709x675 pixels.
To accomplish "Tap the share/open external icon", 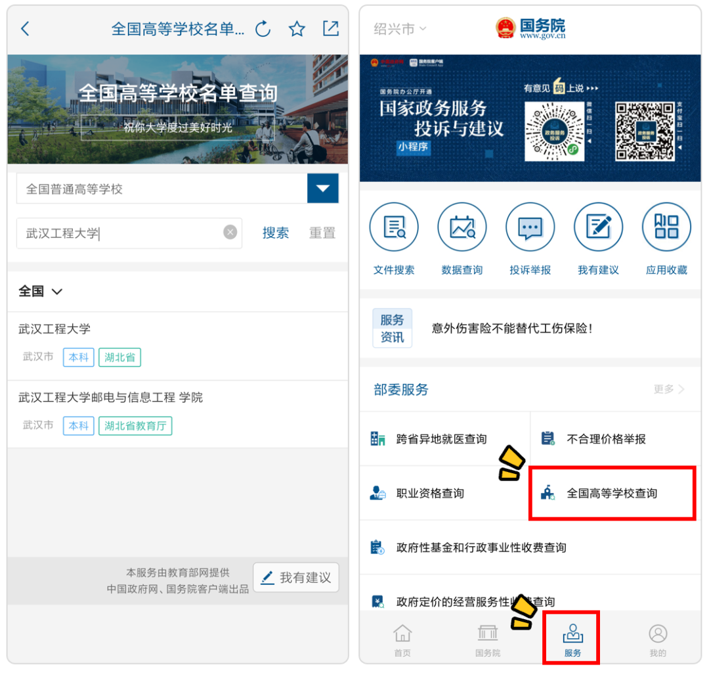I will pyautogui.click(x=331, y=28).
